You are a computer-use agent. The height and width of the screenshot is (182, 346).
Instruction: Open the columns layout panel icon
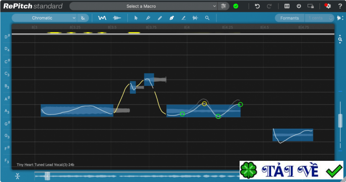pos(287,6)
